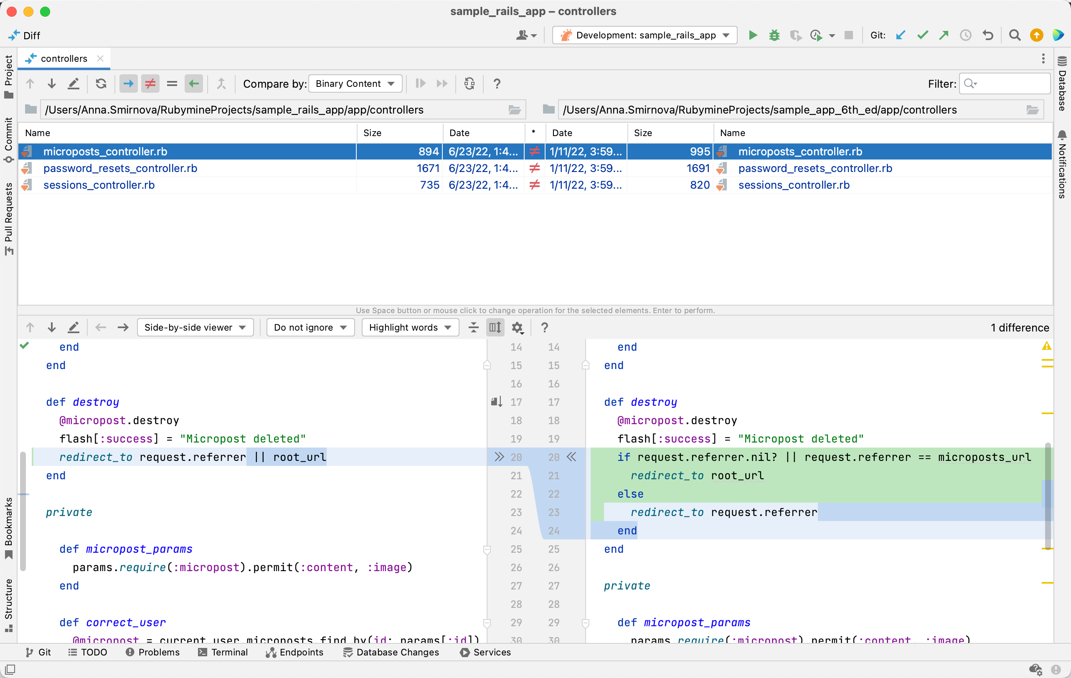Expand Highlight words dropdown
This screenshot has width=1071, height=678.
(x=410, y=328)
